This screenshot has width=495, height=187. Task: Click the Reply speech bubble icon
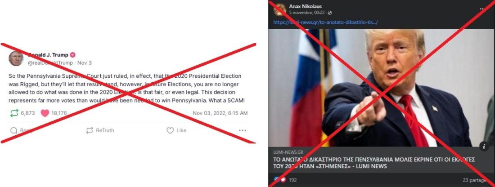pyautogui.click(x=13, y=130)
